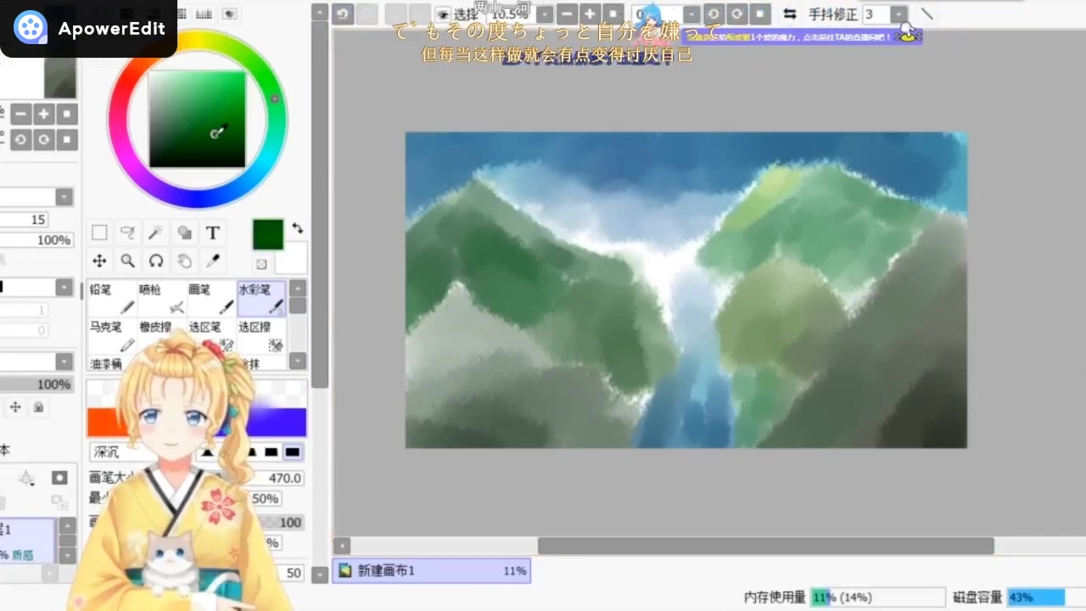Click navigator panel rotate counterclockwise button

point(20,139)
